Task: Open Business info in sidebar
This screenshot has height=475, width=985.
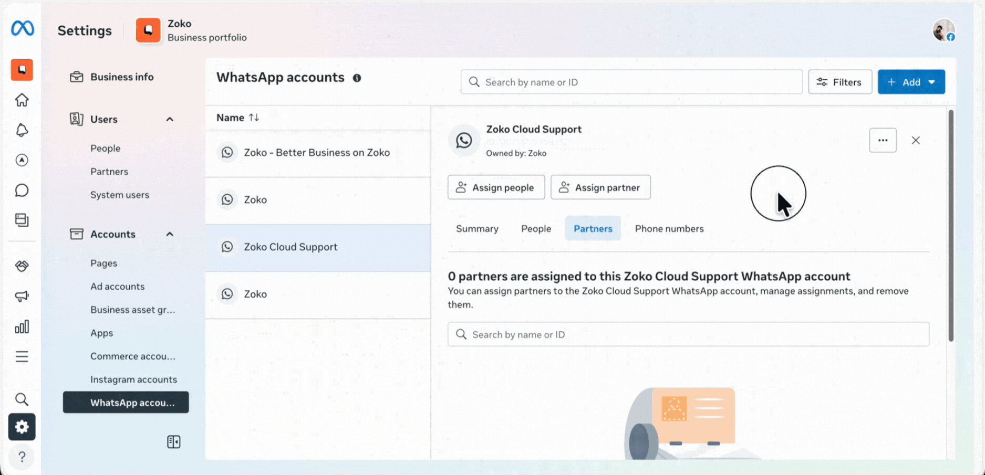Action: [x=122, y=77]
